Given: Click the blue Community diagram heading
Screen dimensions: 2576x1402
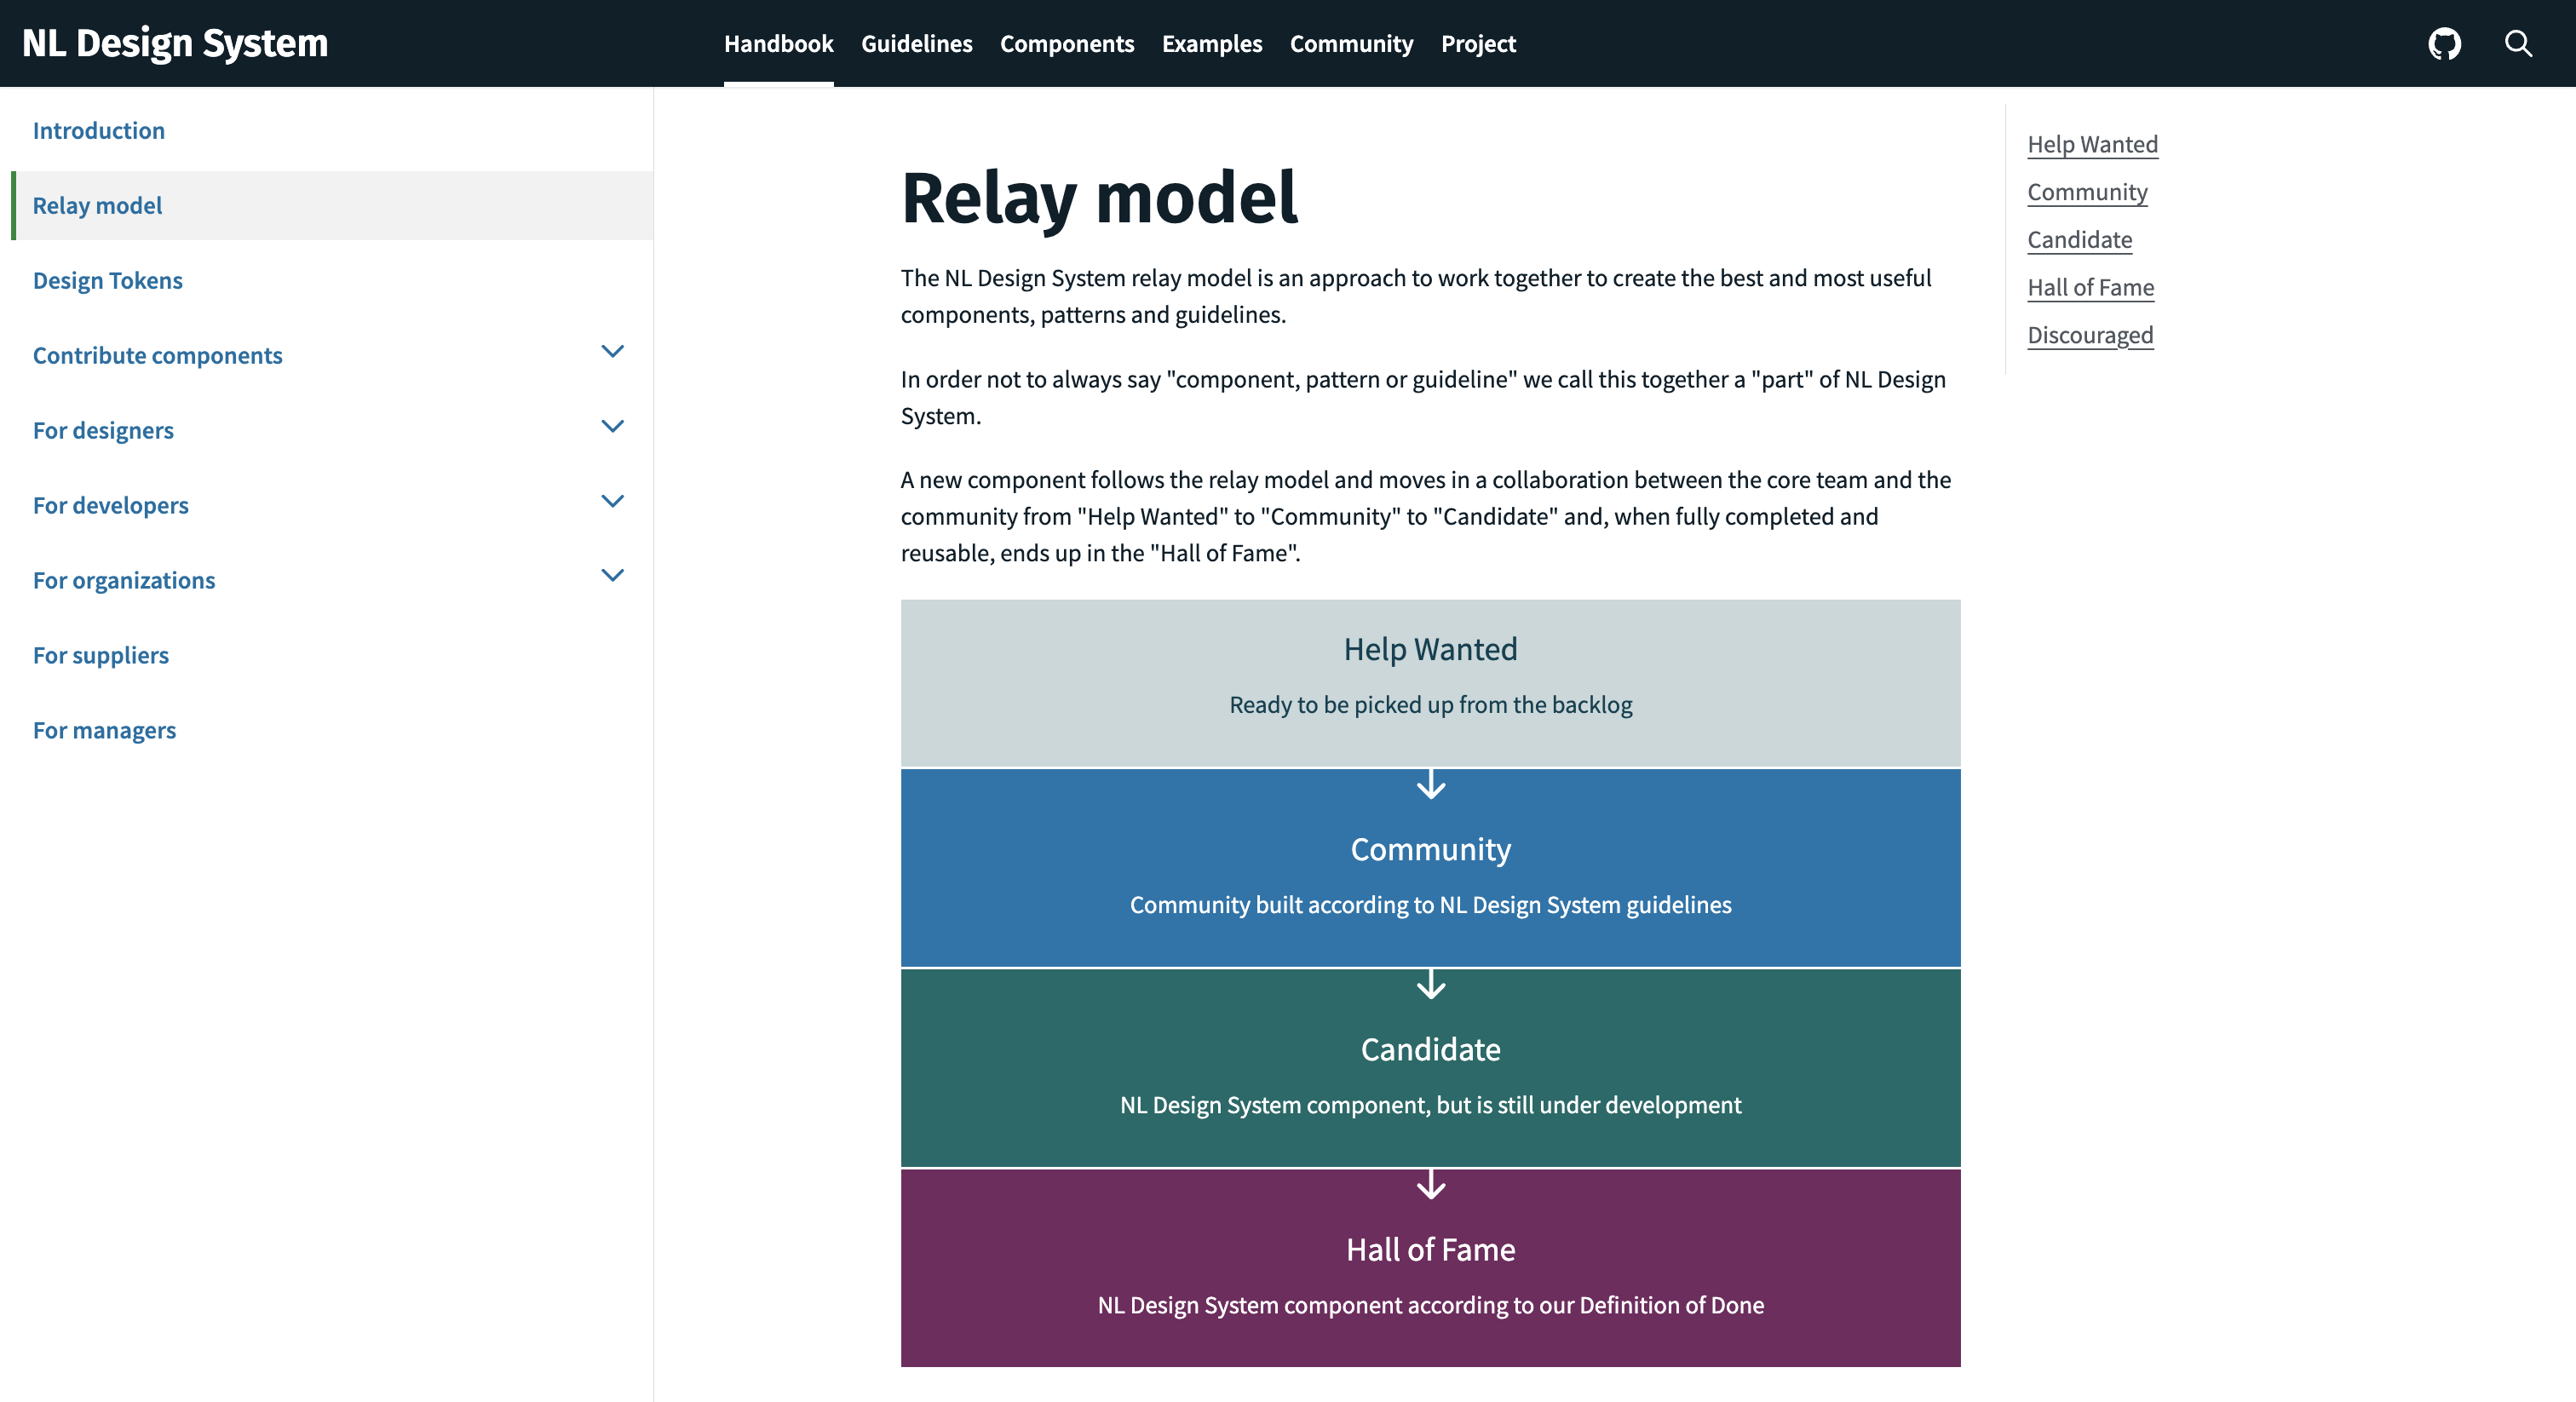Looking at the screenshot, I should (x=1430, y=850).
